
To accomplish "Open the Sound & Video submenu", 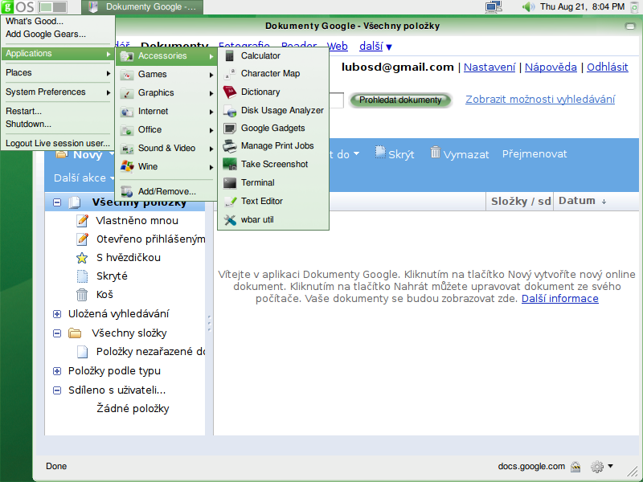I will click(166, 148).
